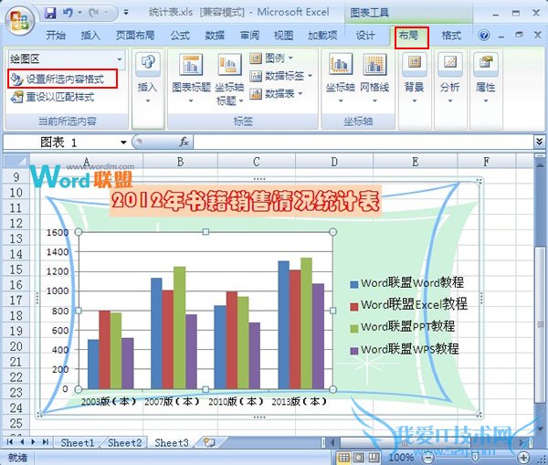Open the 坐标轴 axes options button
The width and height of the screenshot is (548, 465).
pyautogui.click(x=341, y=79)
